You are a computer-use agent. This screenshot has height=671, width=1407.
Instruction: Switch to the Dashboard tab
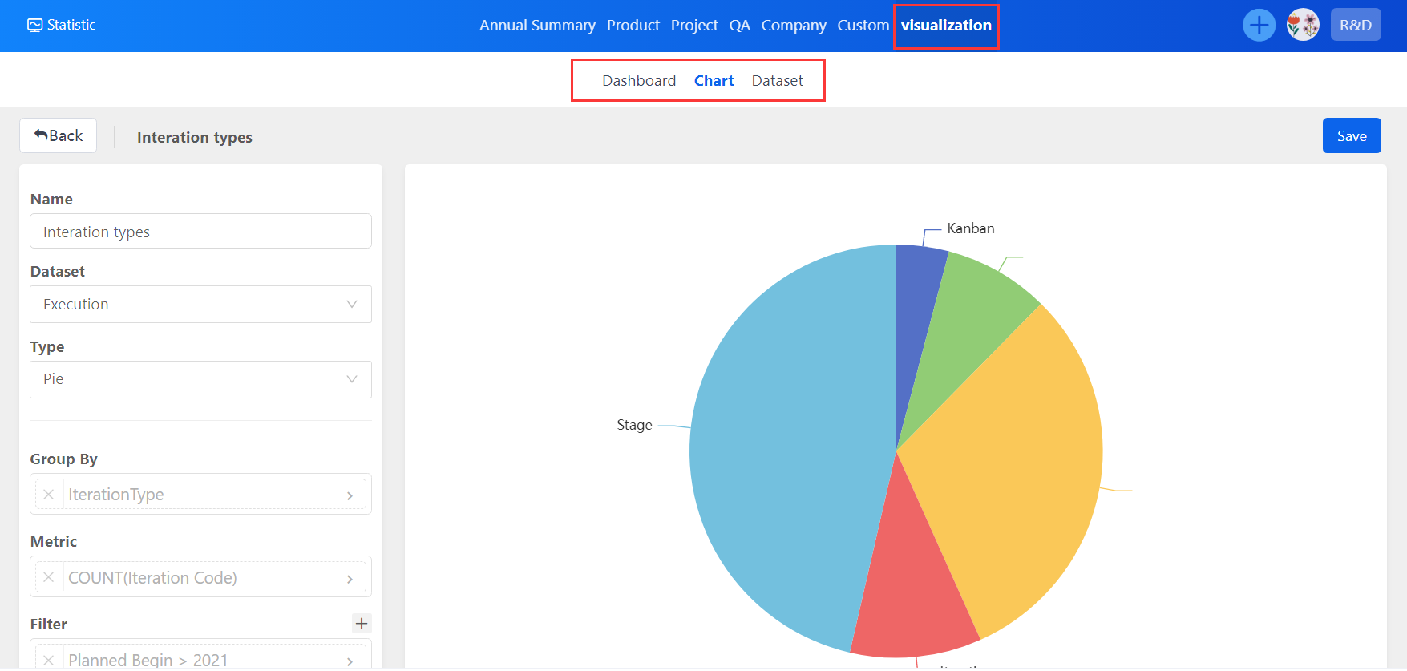pos(639,81)
